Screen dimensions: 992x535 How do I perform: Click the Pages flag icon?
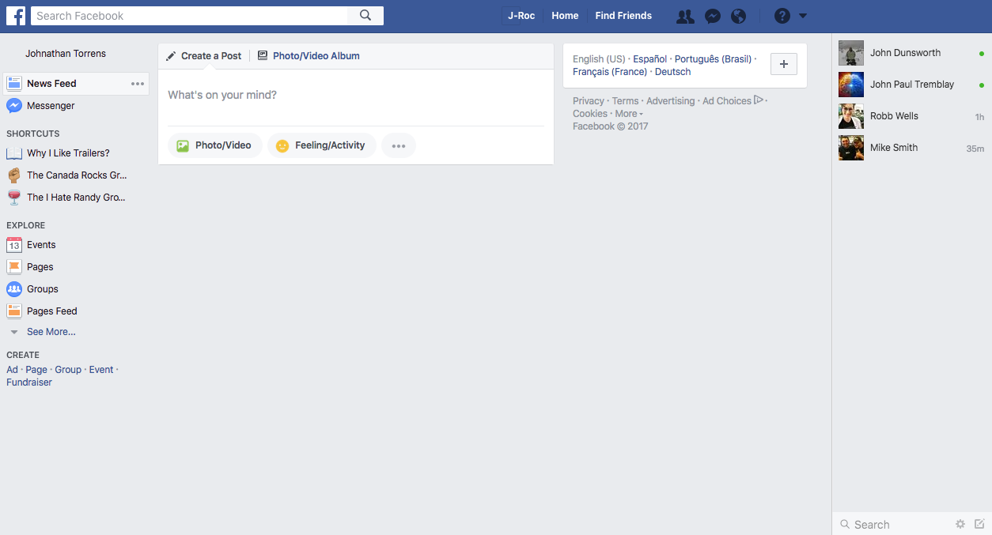[x=14, y=267]
